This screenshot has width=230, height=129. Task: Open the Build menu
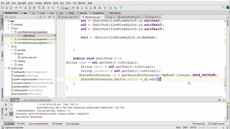coord(56,3)
